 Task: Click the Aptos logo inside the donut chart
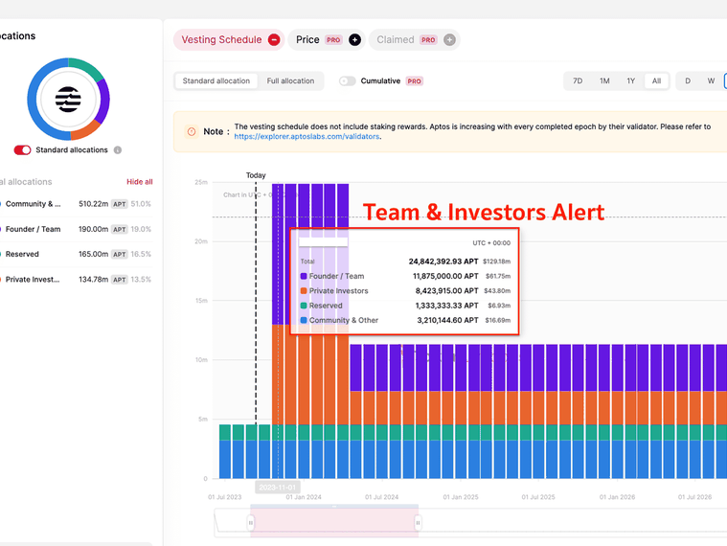click(x=68, y=99)
